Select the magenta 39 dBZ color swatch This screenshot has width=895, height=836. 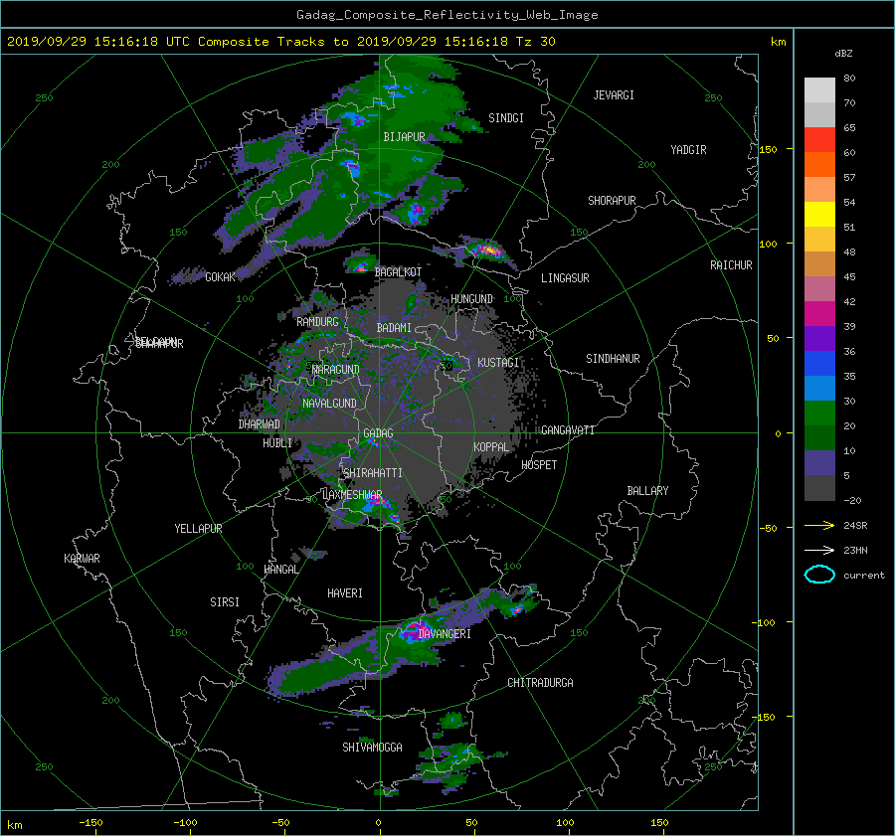[819, 313]
